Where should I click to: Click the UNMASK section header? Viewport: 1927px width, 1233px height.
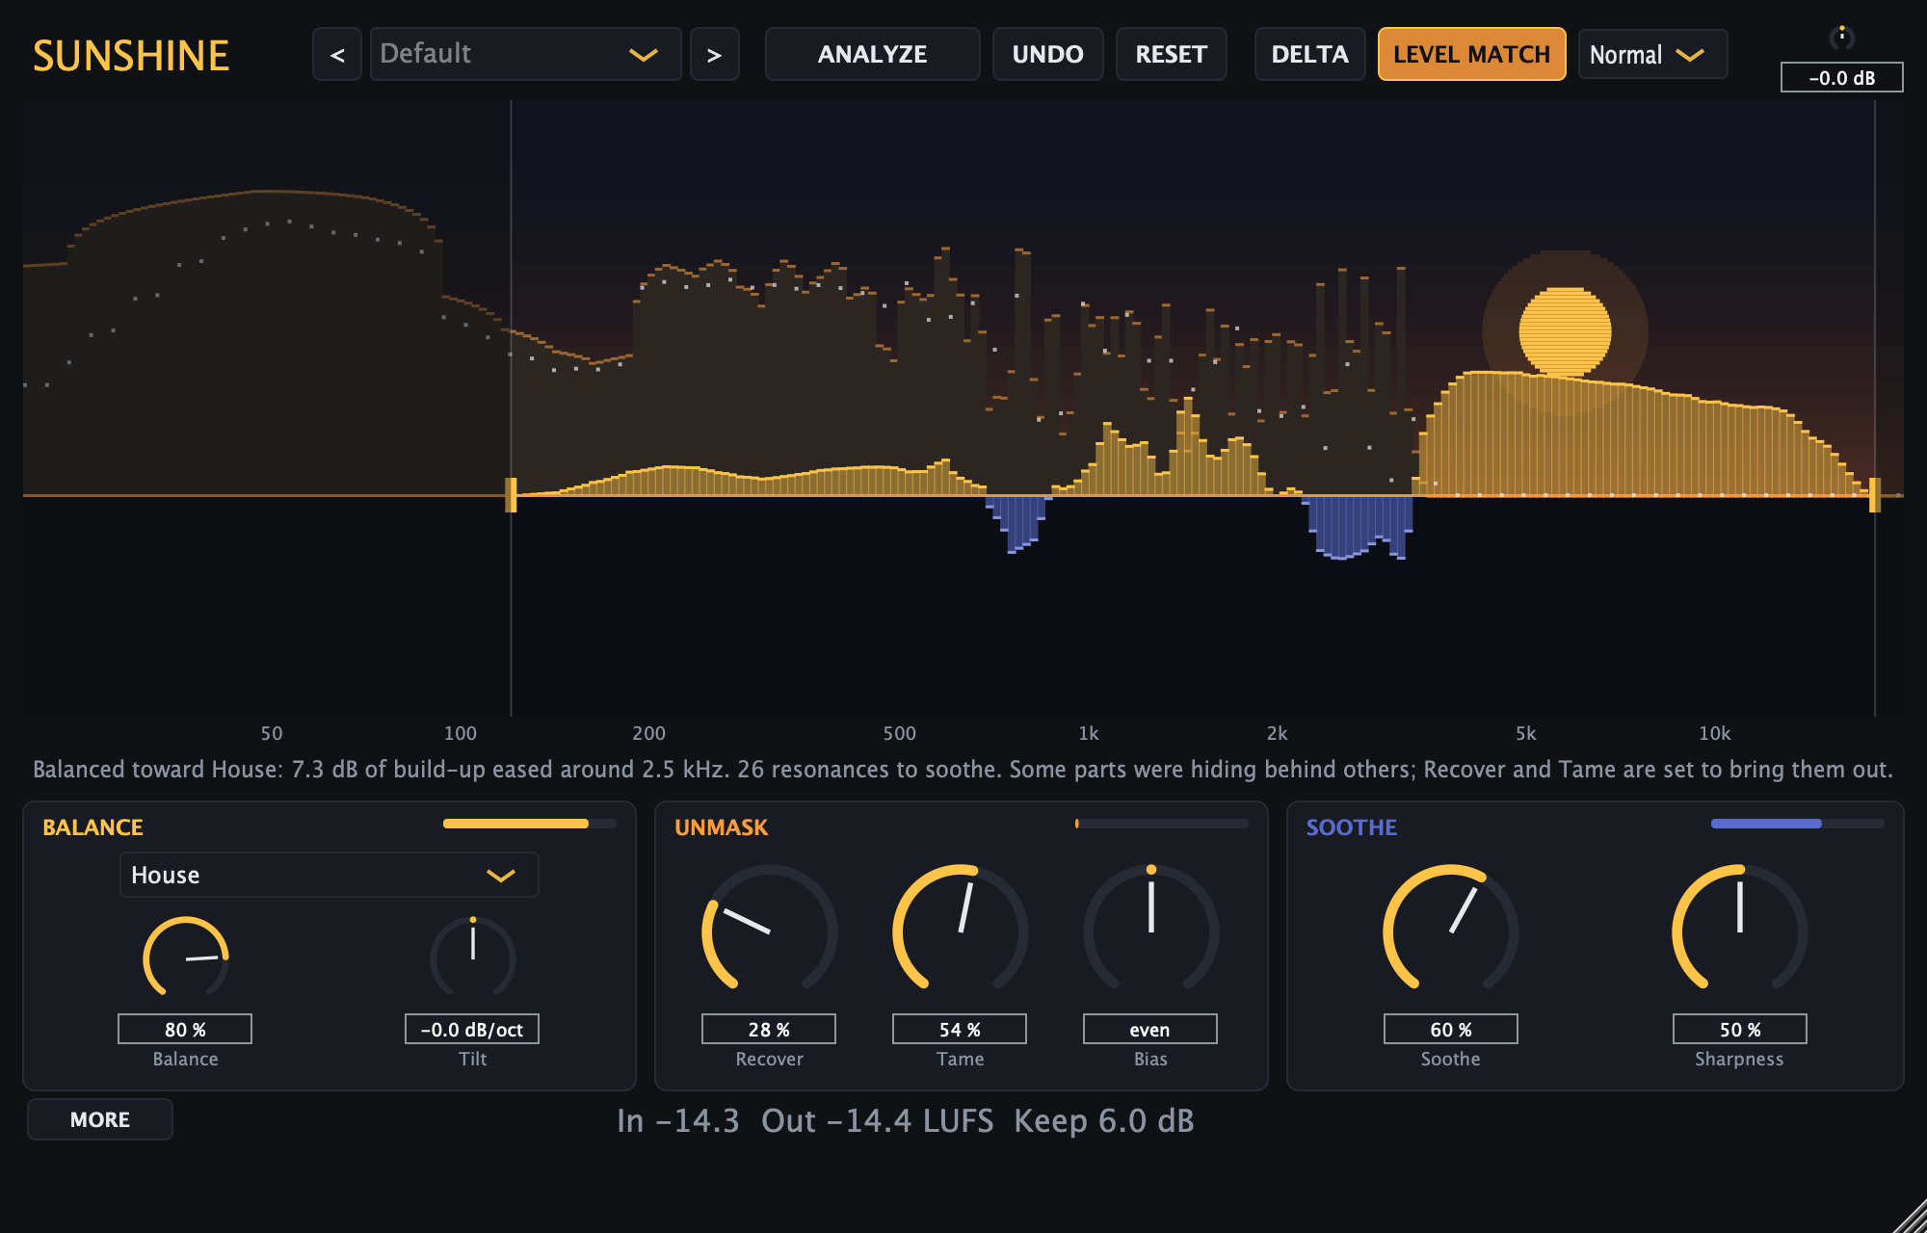721,827
